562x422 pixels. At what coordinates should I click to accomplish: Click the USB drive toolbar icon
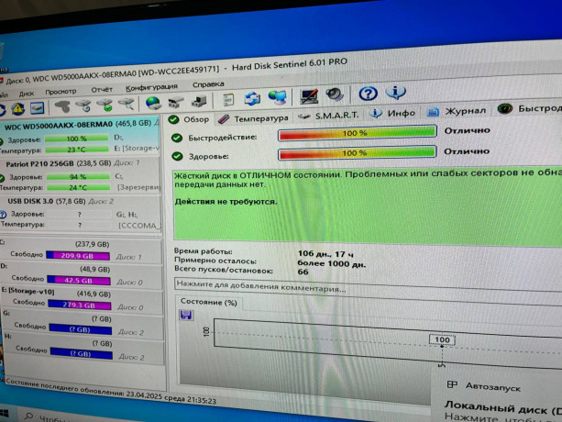[x=176, y=102]
